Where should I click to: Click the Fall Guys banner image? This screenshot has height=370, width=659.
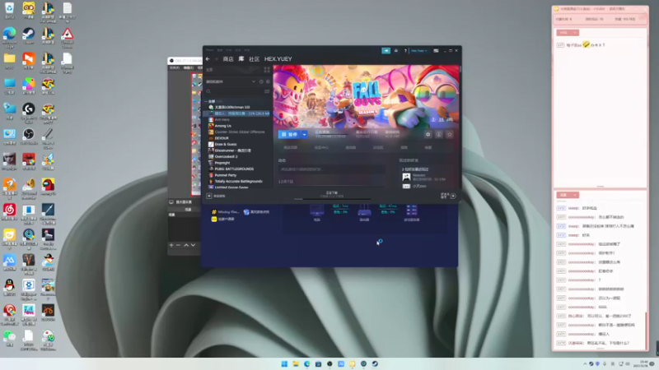(x=366, y=96)
